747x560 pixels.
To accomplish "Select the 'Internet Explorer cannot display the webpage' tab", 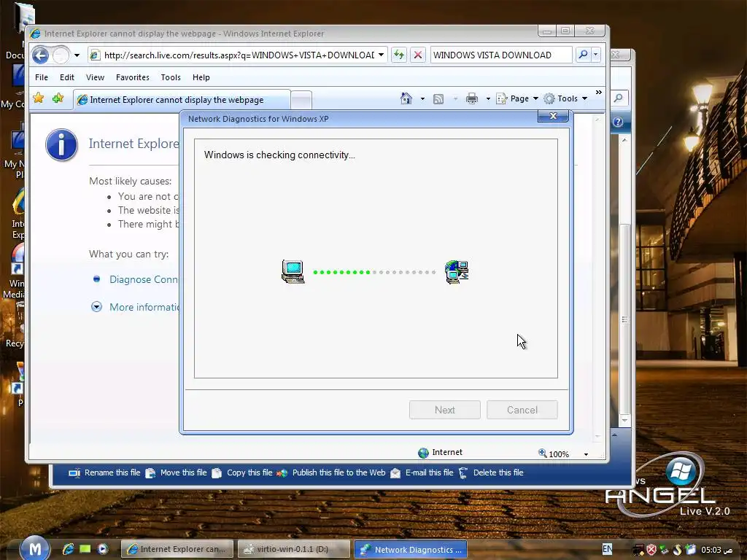I will [182, 99].
